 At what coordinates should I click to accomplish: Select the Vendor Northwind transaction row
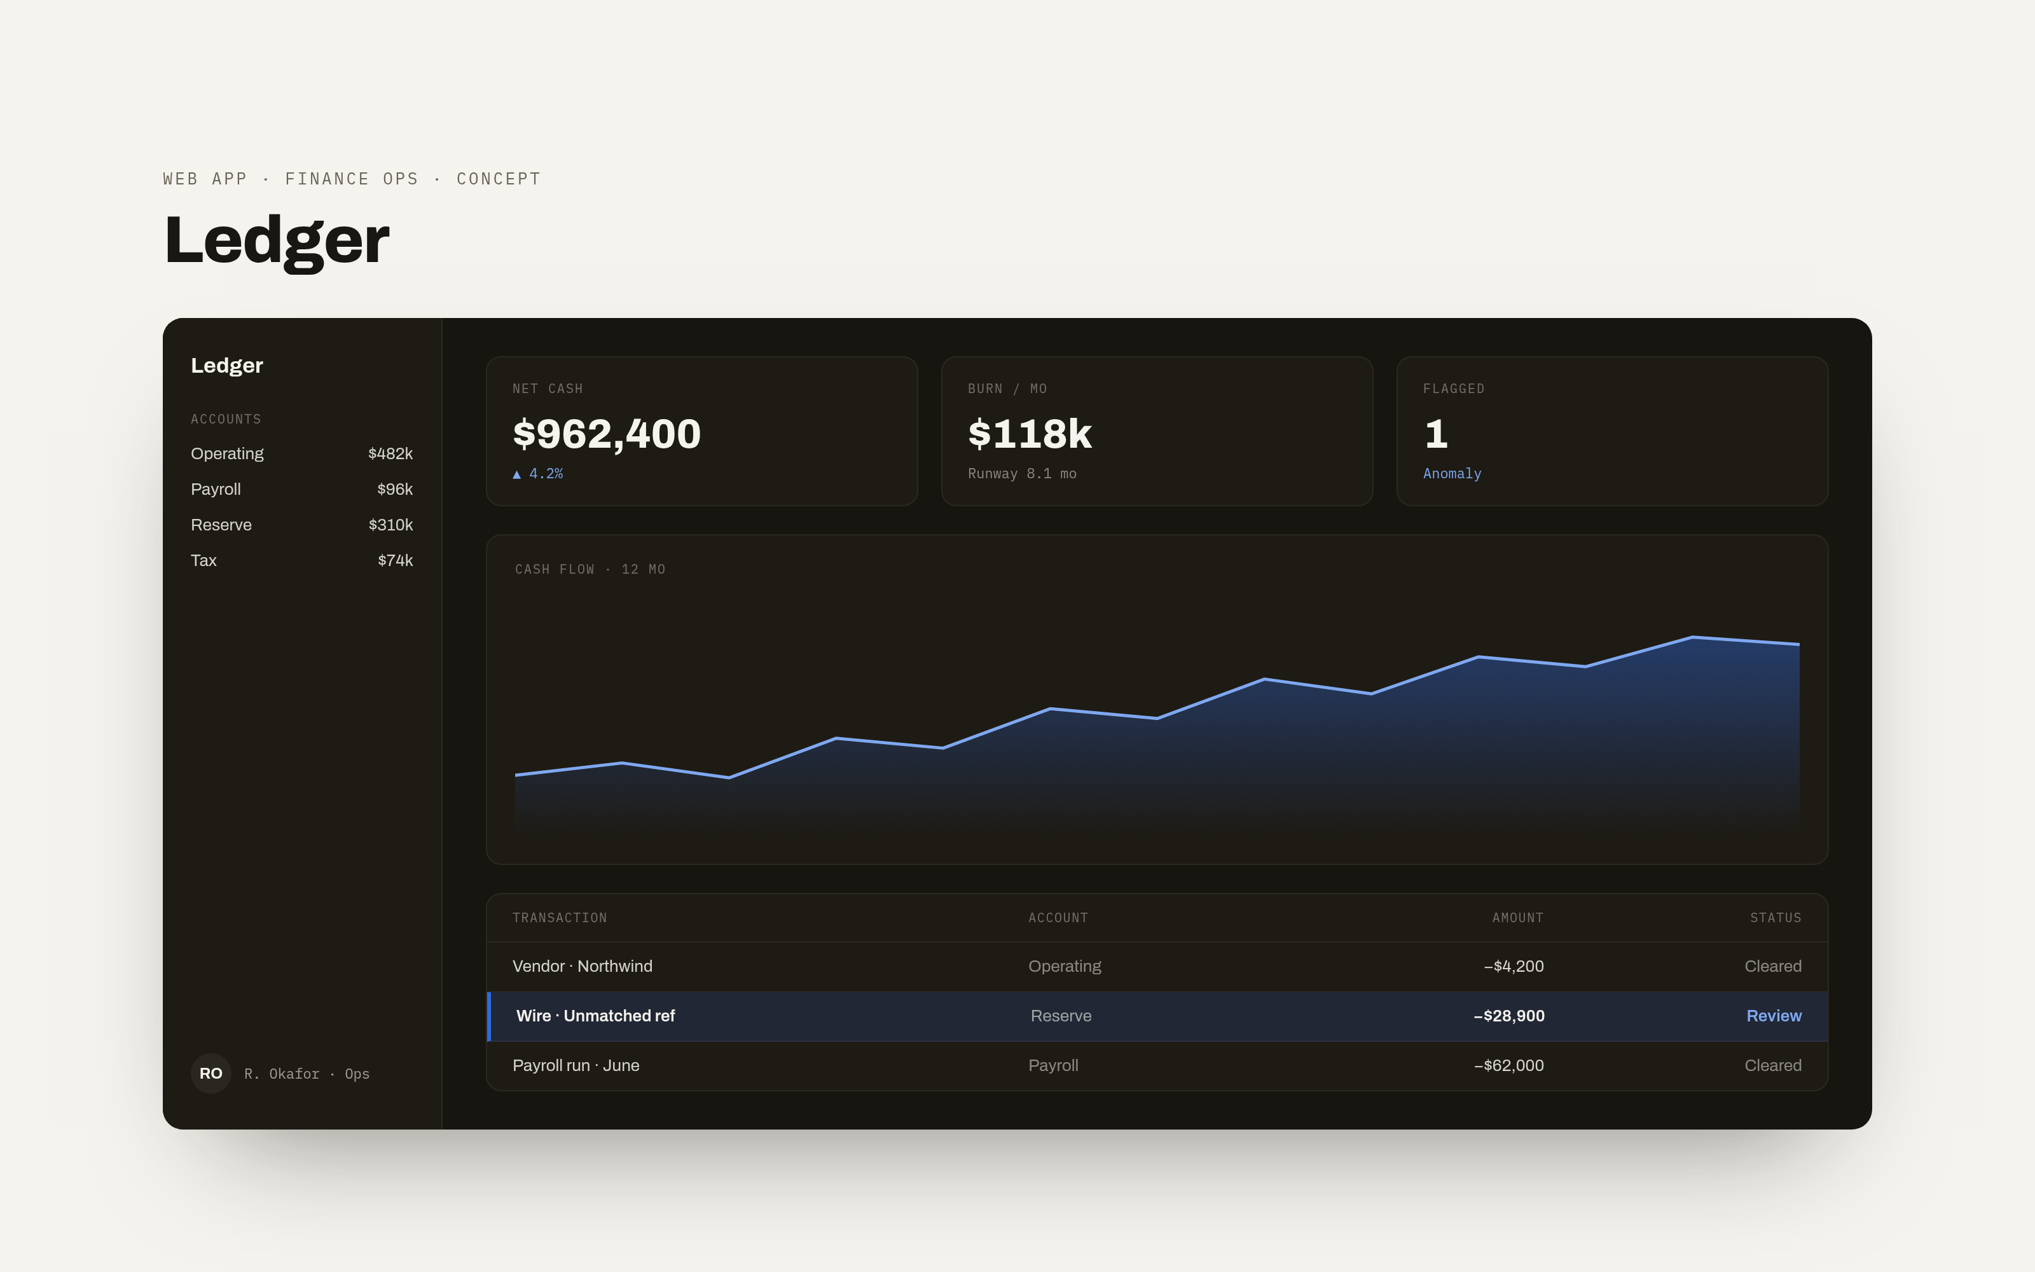(x=1157, y=967)
